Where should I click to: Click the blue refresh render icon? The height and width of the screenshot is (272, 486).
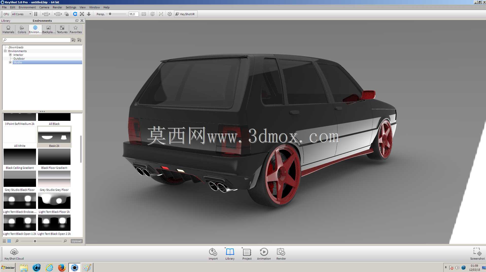(75, 14)
